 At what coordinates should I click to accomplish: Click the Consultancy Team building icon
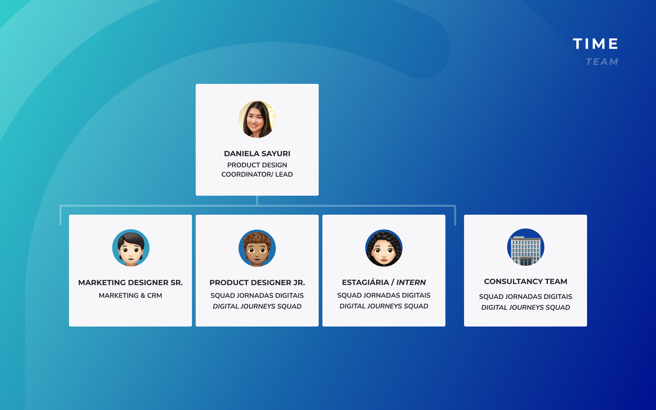tap(526, 247)
